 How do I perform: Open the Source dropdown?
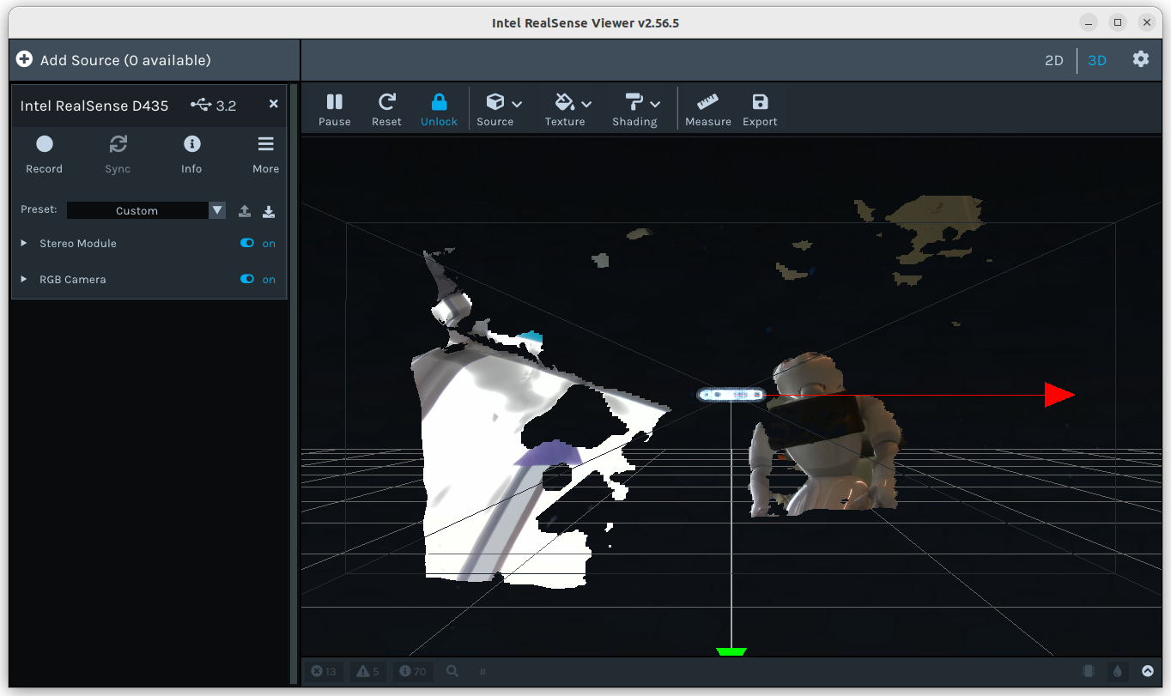coord(504,109)
